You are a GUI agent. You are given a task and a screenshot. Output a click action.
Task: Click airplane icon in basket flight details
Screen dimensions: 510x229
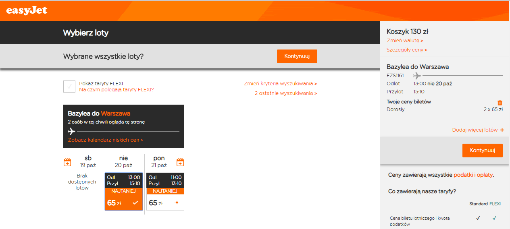[x=417, y=76]
